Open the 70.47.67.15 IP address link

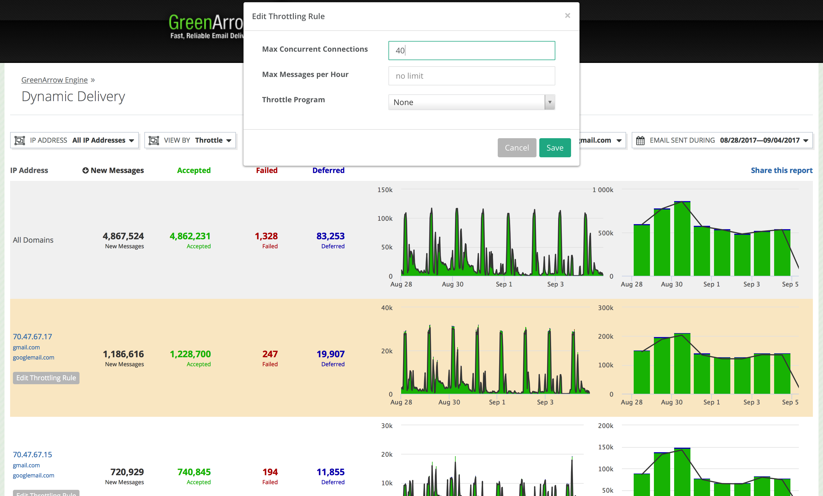coord(32,454)
